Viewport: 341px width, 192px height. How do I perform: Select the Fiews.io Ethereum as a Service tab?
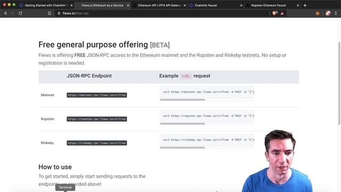pos(102,5)
